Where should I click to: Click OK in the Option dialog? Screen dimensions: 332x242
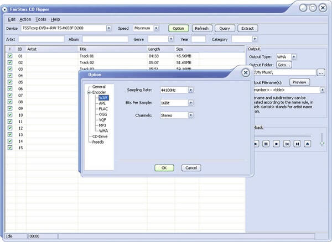pyautogui.click(x=164, y=168)
